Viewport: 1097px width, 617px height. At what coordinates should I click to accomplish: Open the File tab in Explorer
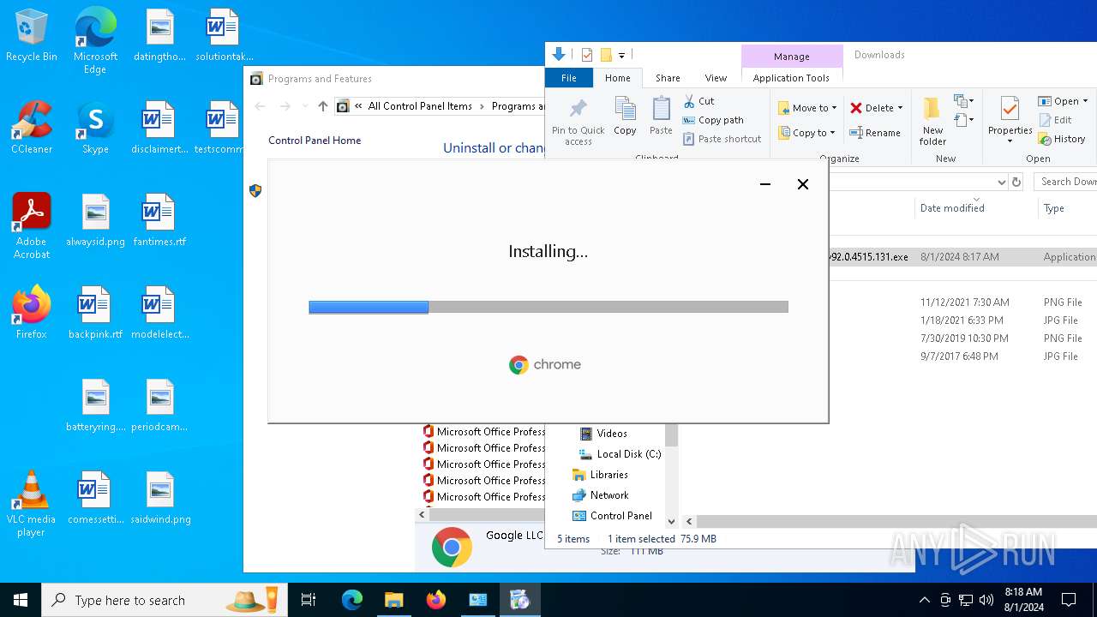tap(568, 78)
